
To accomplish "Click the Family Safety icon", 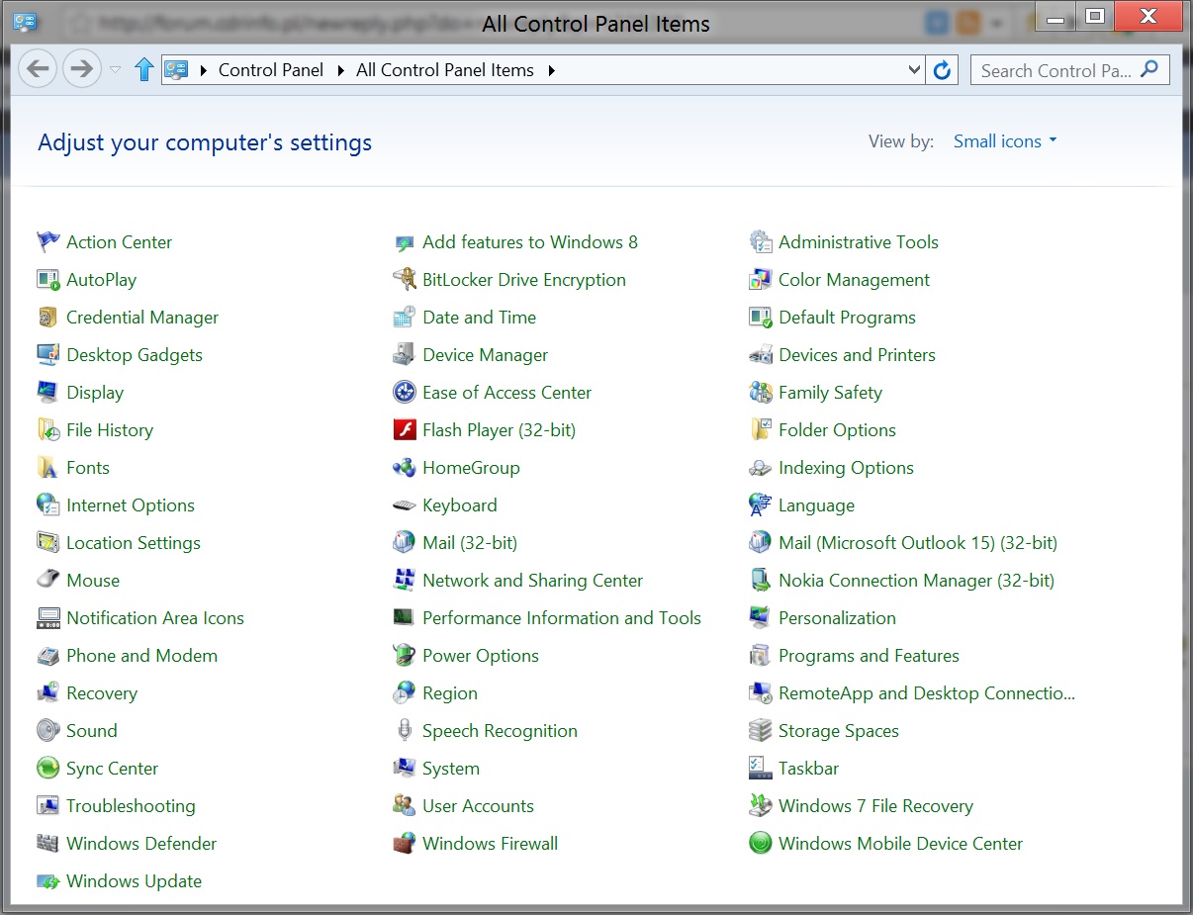I will [760, 392].
